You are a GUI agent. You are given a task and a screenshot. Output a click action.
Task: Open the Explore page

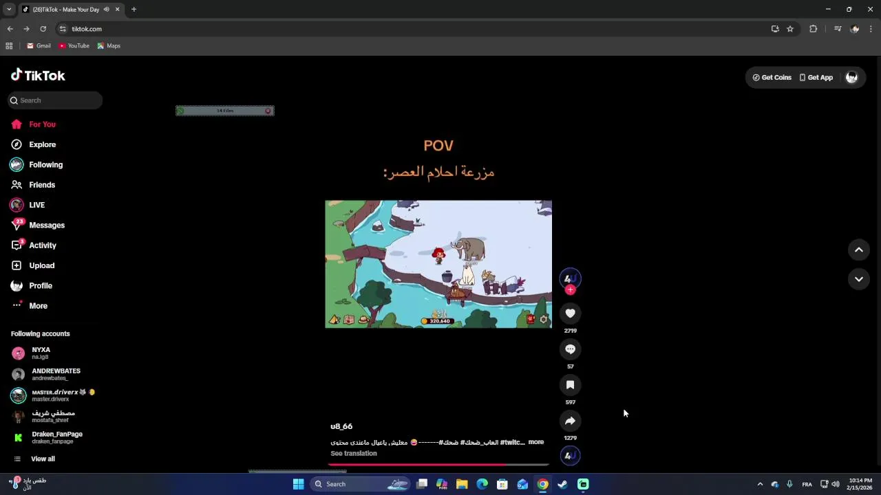click(33, 144)
